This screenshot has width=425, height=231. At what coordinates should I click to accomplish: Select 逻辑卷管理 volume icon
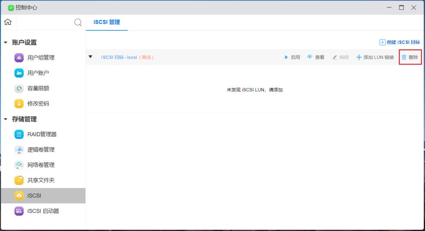point(19,150)
